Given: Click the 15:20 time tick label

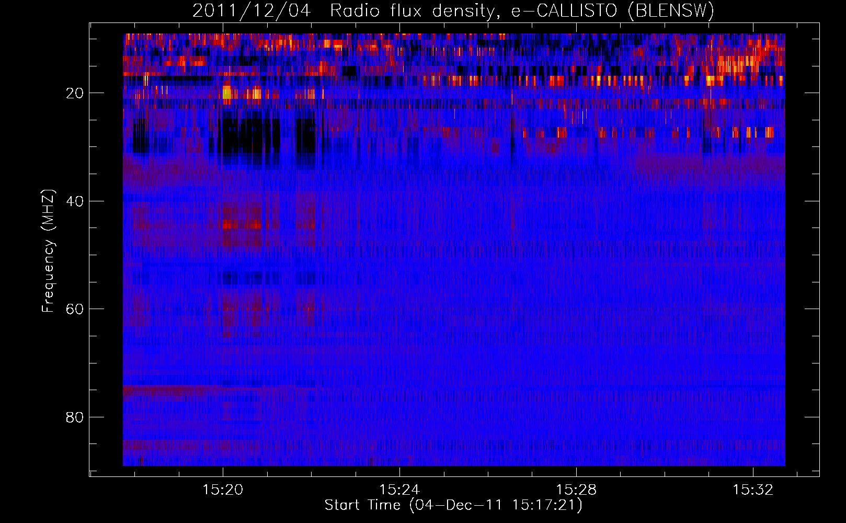Looking at the screenshot, I should pos(223,490).
